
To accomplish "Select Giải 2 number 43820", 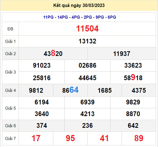I will 53,53.
